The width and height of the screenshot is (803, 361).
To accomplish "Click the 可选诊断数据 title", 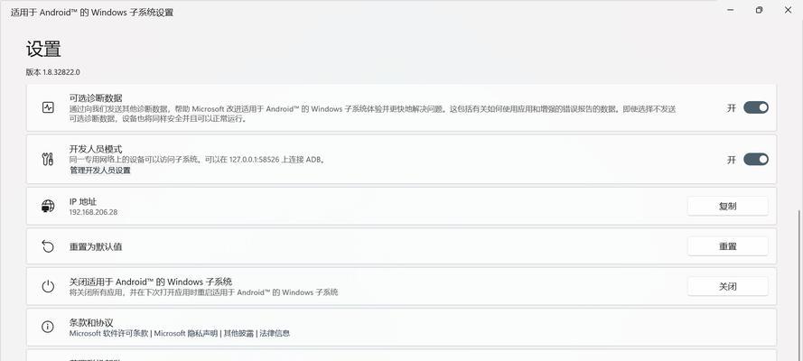I will coord(96,97).
